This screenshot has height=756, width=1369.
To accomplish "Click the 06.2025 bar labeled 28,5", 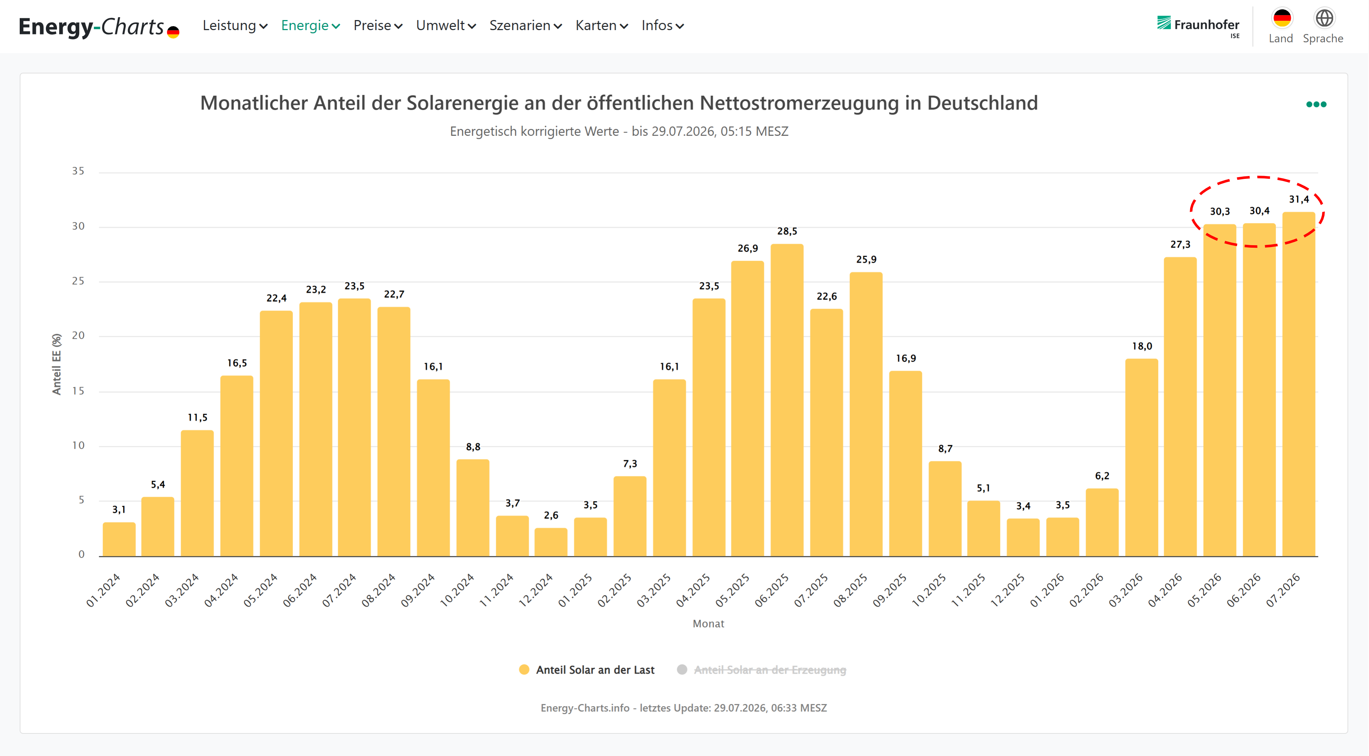I will point(786,400).
